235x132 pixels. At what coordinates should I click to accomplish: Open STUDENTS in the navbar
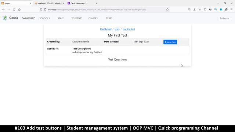77,18
